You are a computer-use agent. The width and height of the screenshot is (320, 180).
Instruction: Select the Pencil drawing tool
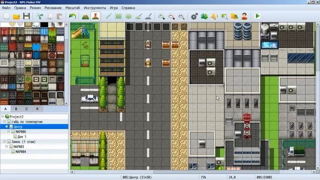108,16
